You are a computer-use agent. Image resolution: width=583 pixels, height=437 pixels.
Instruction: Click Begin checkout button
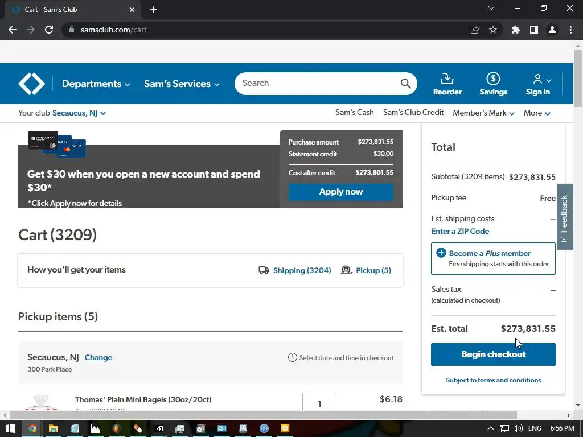tap(493, 354)
